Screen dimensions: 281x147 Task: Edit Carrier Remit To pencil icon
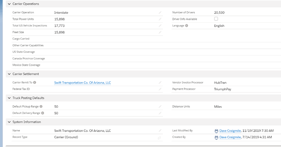(x=160, y=82)
